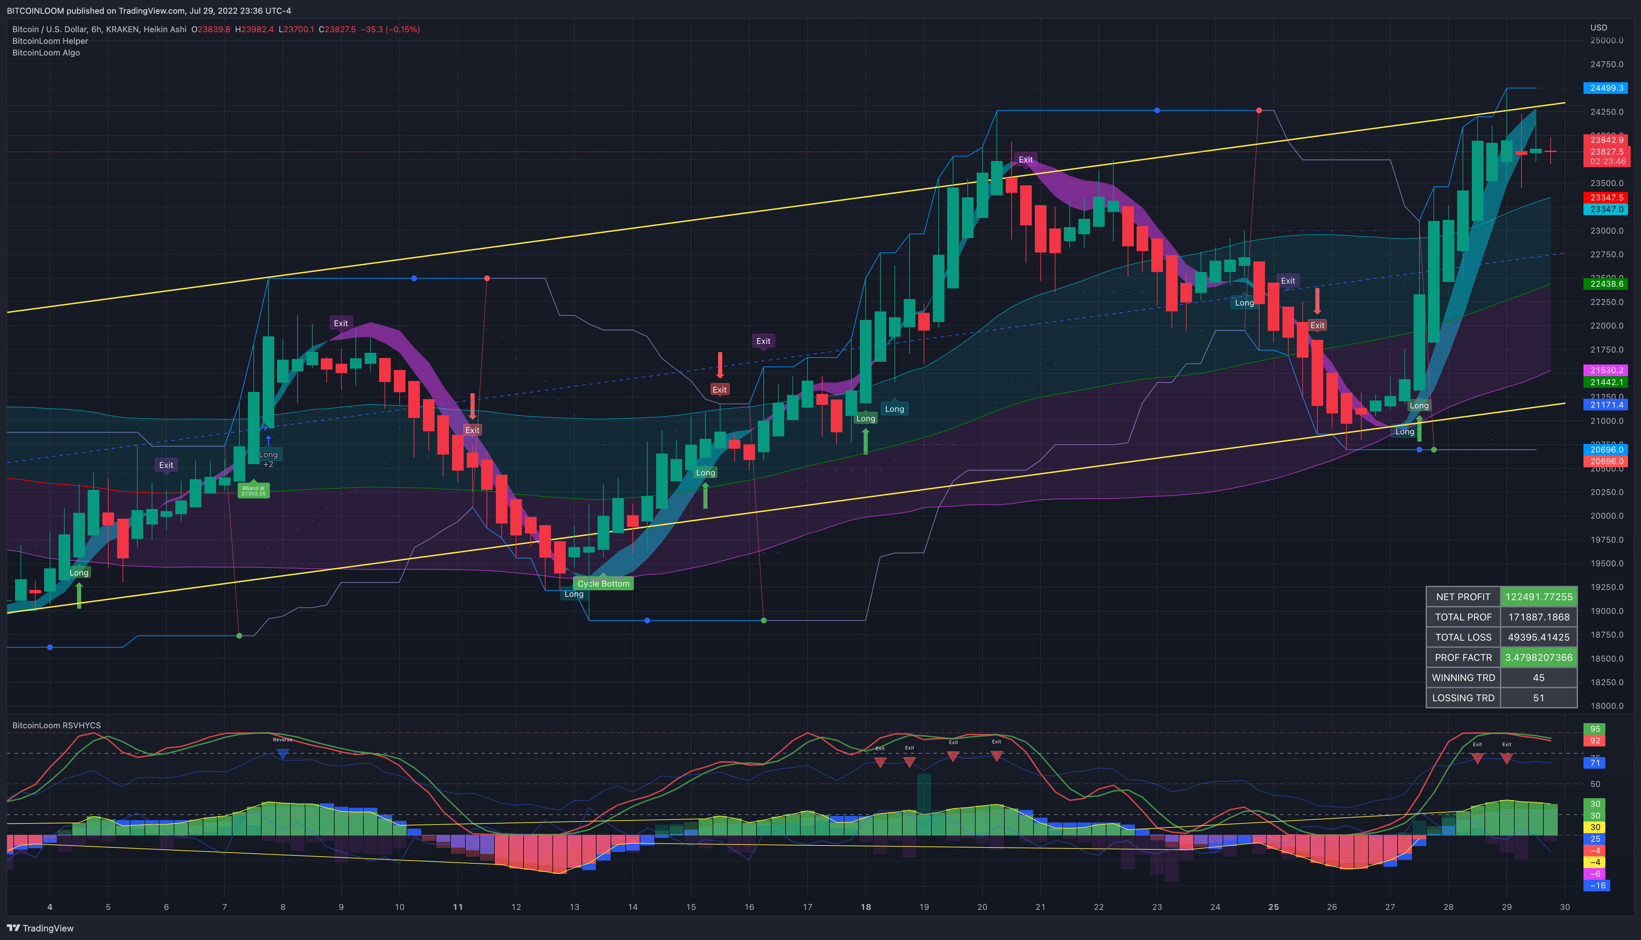The image size is (1641, 940).
Task: Click the 24499.3 blue price tag
Action: 1606,88
